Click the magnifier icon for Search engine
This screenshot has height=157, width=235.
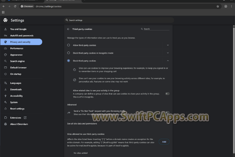tap(6, 61)
